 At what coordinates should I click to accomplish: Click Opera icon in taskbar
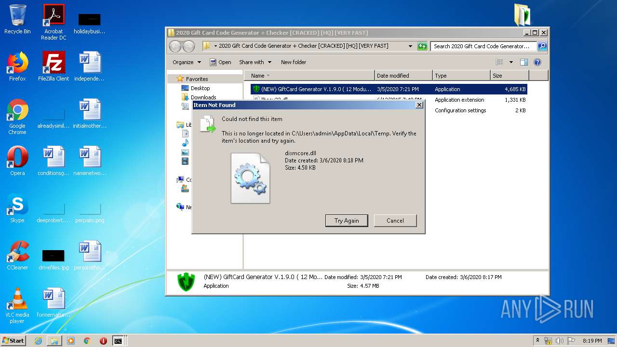point(103,341)
